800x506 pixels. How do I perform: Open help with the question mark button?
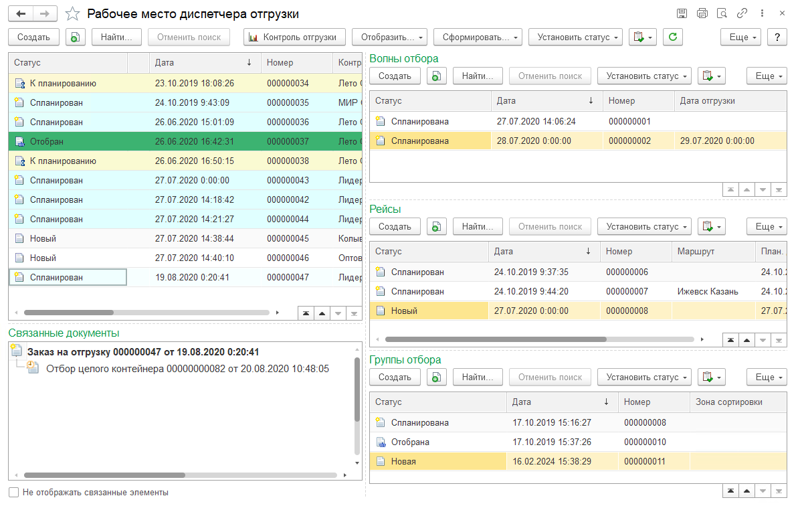(777, 37)
